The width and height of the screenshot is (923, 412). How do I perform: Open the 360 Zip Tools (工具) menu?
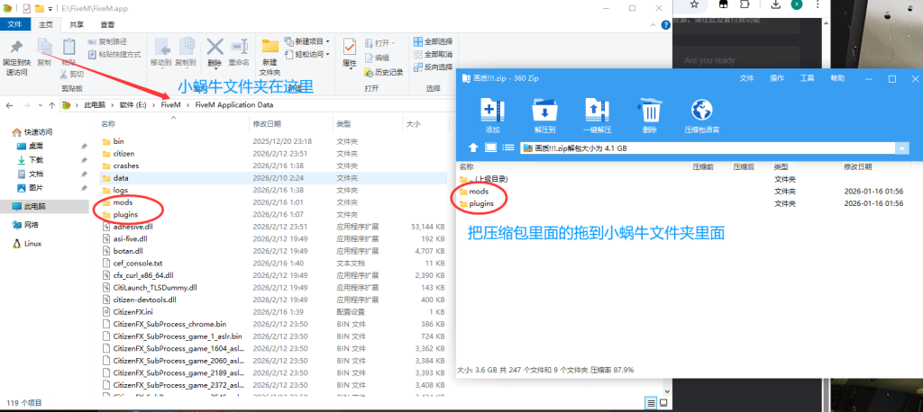point(807,78)
